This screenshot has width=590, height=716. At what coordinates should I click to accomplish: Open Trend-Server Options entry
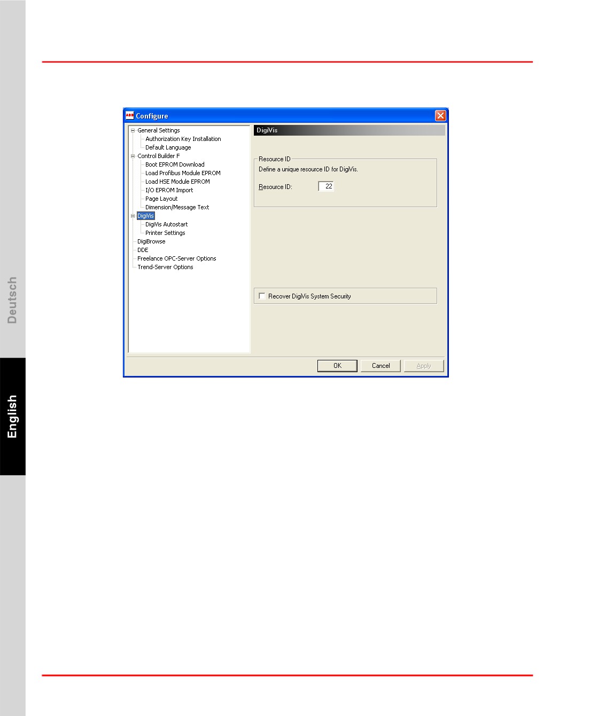pyautogui.click(x=165, y=267)
